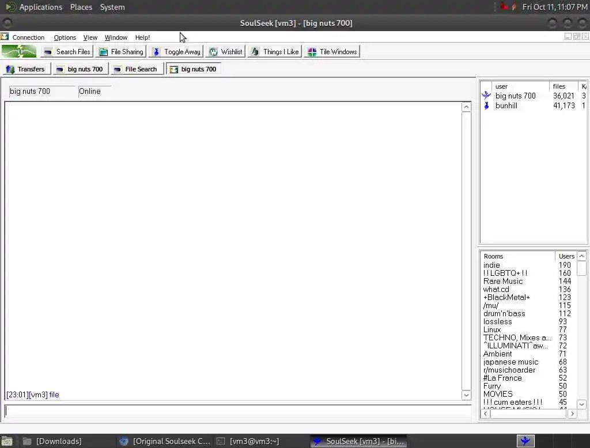Toggle Away status in the toolbar
This screenshot has width=590, height=448.
(176, 51)
